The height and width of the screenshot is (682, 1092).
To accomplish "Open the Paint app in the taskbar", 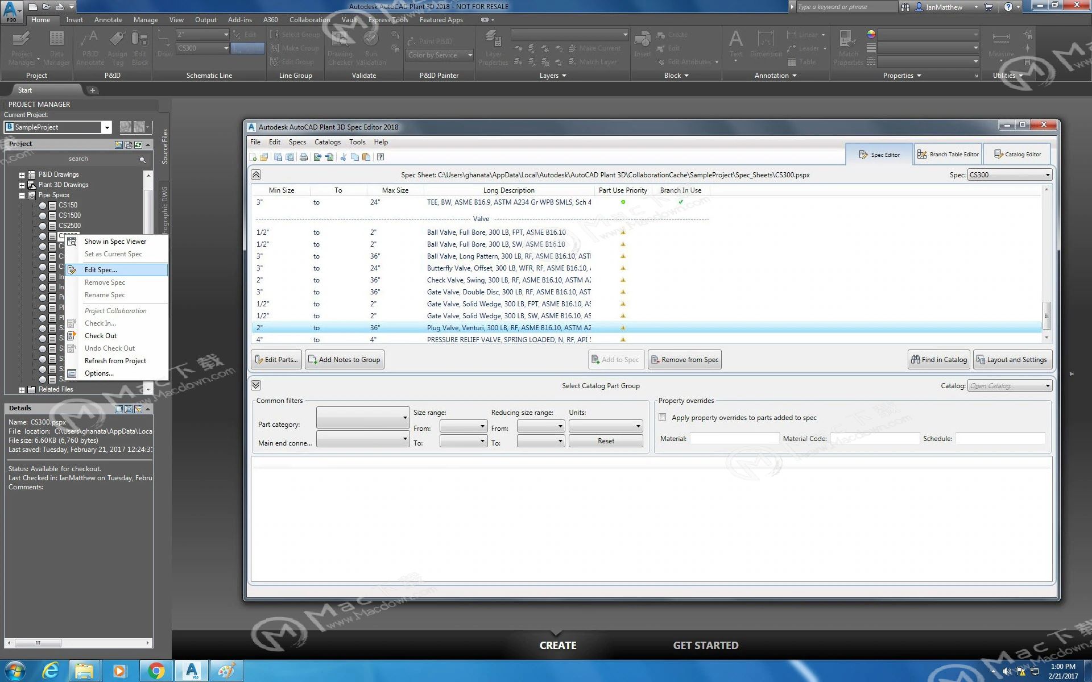I will (x=226, y=671).
